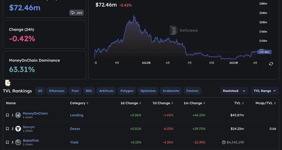Click the MoneyOnChain logo icon

[18, 115]
